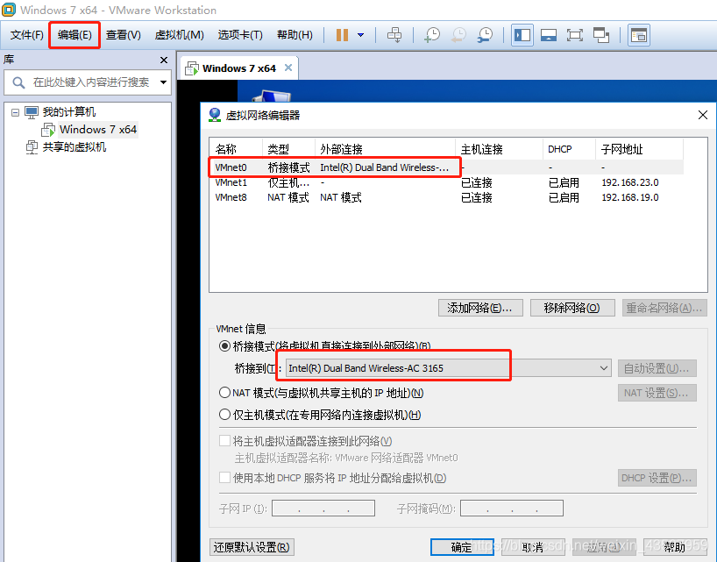The width and height of the screenshot is (717, 562).
Task: Click the 类型 column header
Action: (288, 149)
